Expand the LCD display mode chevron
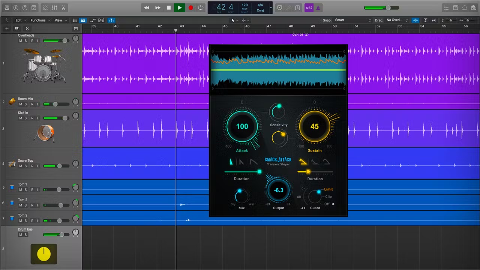 tap(271, 7)
